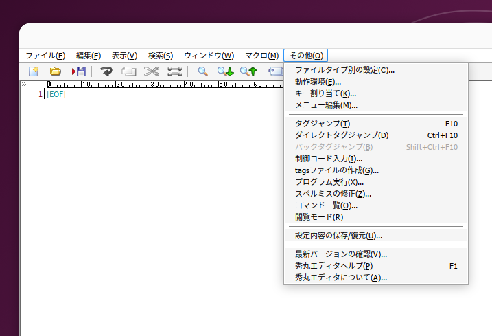Open the 検索(S) menu
This screenshot has height=336, width=492.
click(161, 56)
